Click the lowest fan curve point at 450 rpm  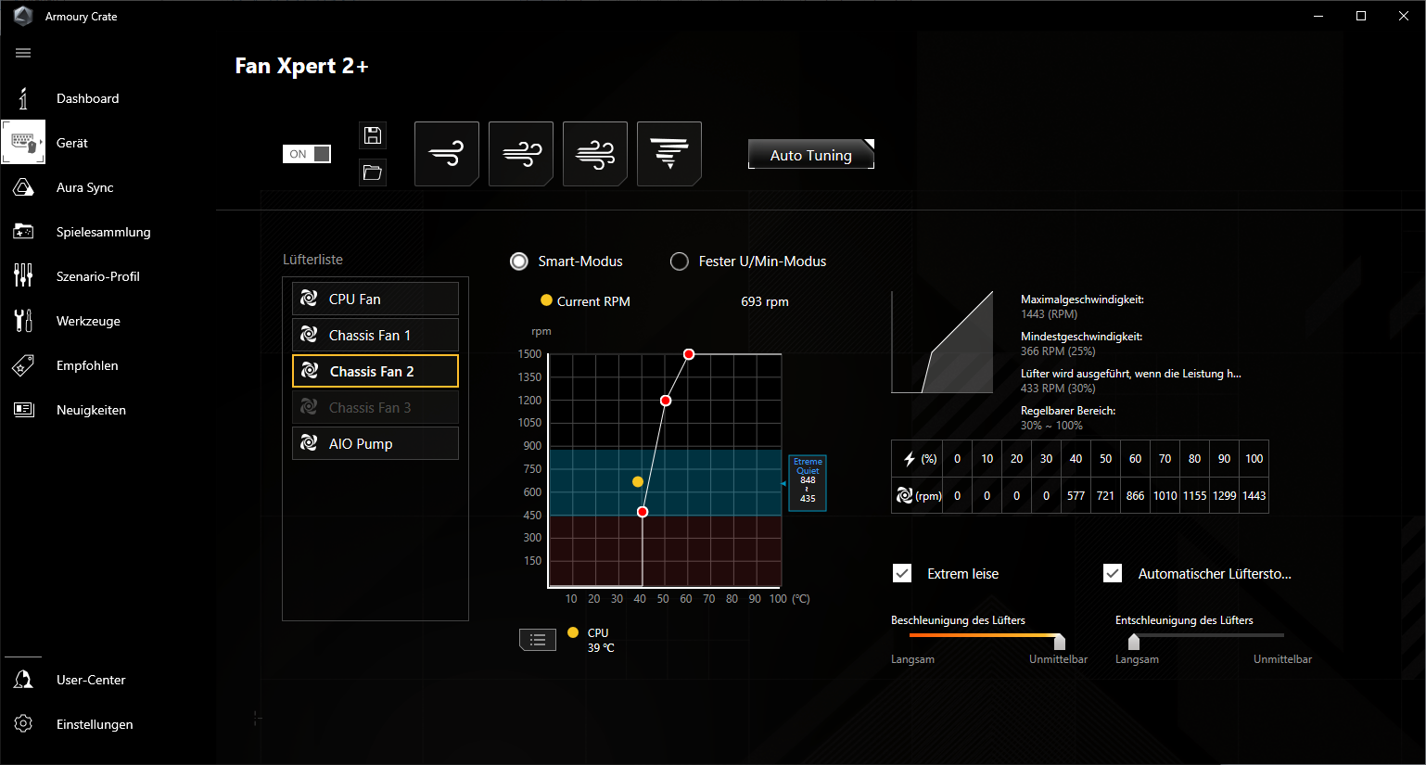coord(643,512)
